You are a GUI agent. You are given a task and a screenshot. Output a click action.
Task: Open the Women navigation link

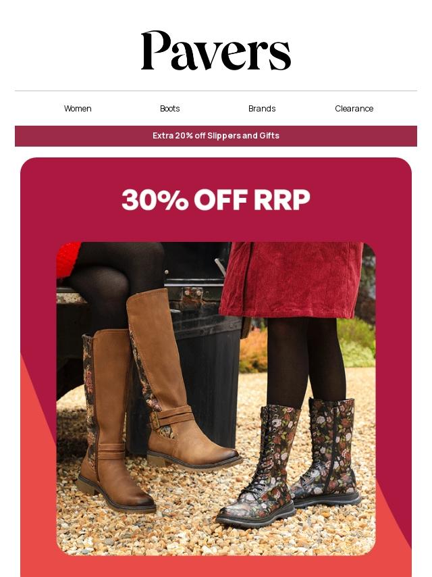[78, 109]
